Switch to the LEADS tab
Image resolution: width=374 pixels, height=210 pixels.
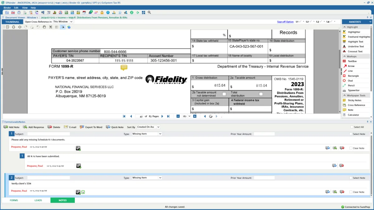tap(38, 200)
